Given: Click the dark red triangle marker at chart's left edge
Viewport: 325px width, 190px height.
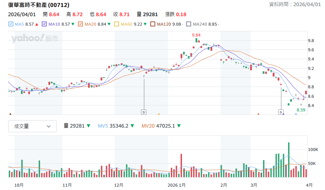Looking at the screenshot, I should pyautogui.click(x=10, y=114).
